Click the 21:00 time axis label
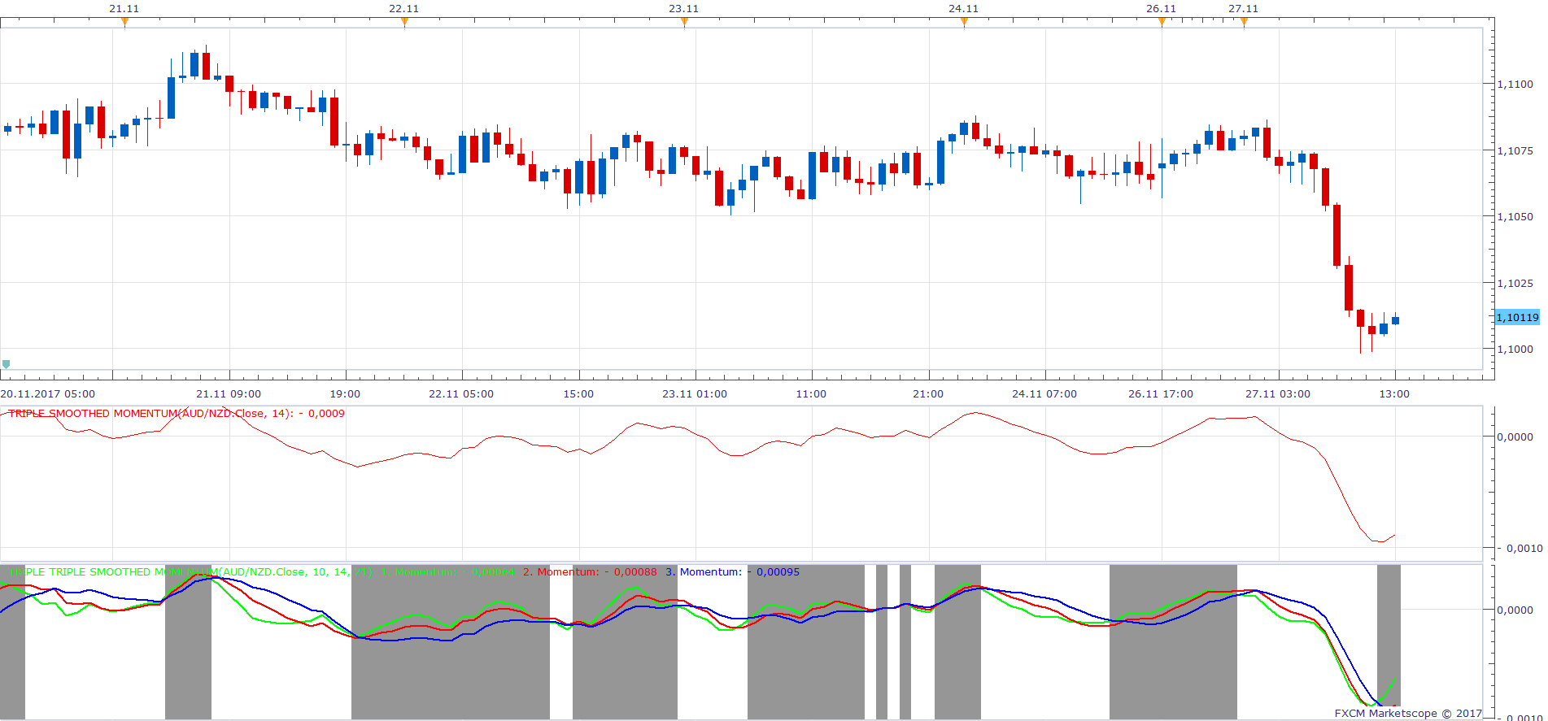Image resolution: width=1548 pixels, height=721 pixels. [928, 393]
